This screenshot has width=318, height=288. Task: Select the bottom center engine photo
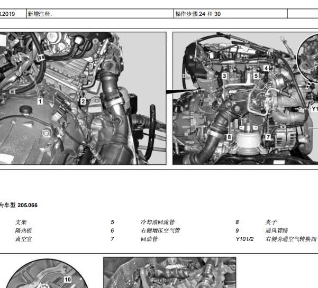[170, 273]
